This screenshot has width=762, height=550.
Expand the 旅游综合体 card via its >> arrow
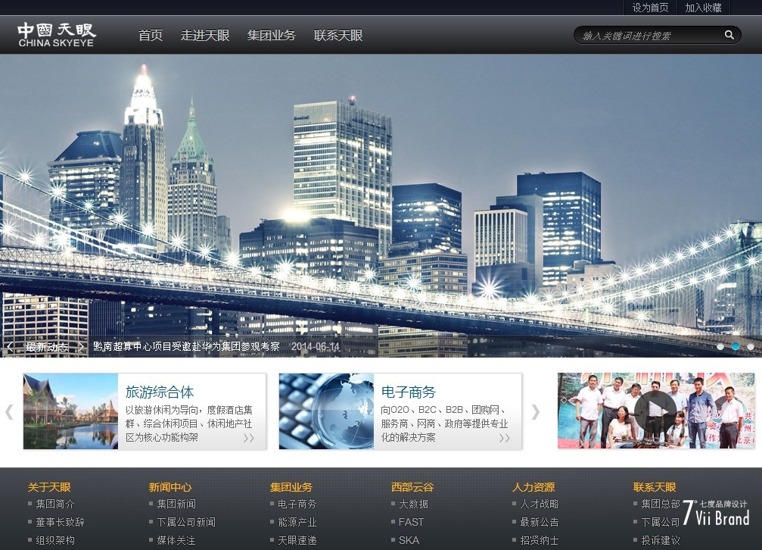point(248,438)
